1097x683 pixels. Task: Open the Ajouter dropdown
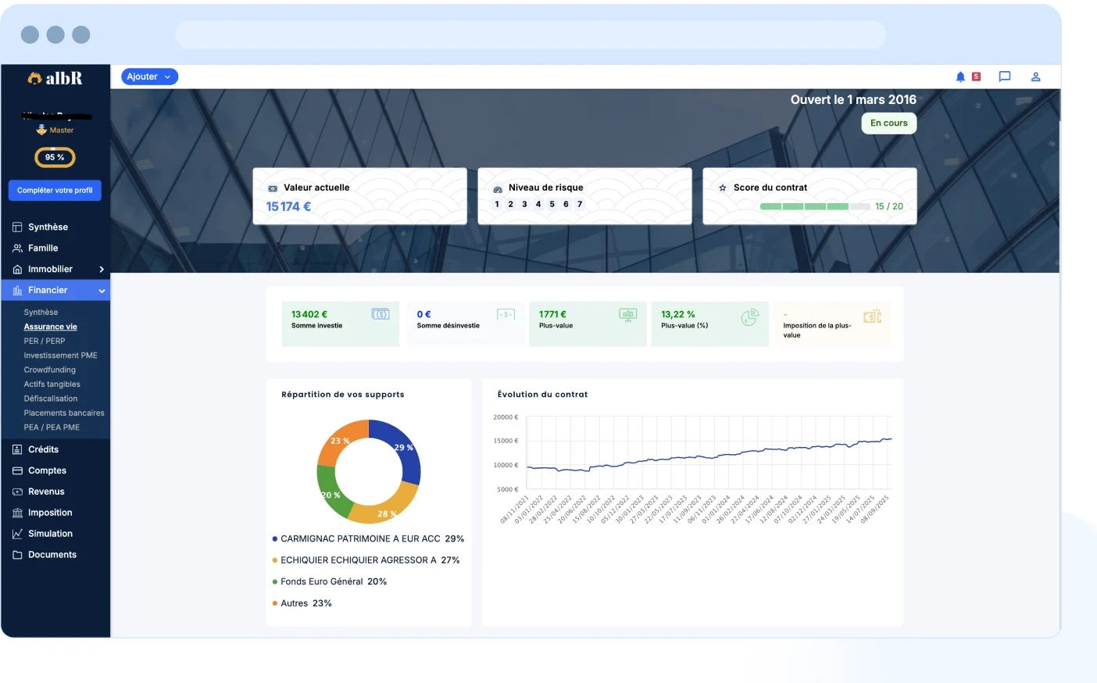tap(149, 77)
